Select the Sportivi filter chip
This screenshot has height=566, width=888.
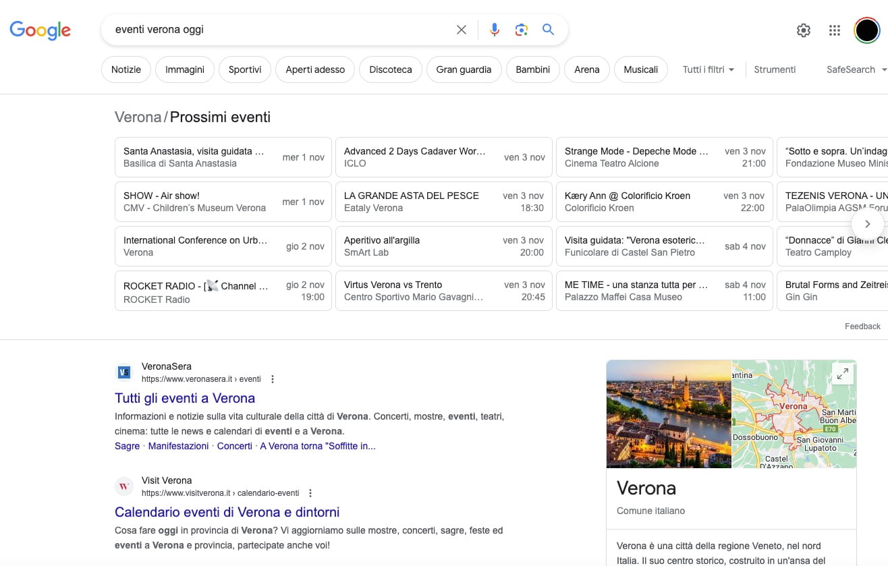[245, 69]
